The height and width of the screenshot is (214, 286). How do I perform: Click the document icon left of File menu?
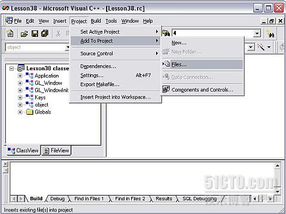[9, 20]
